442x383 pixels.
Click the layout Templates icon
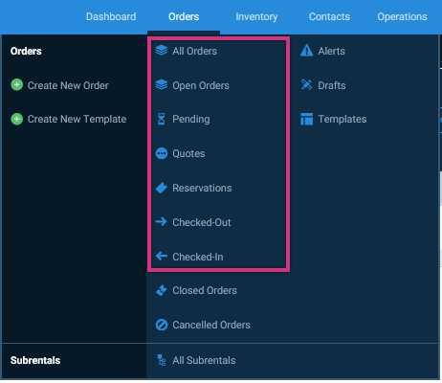[x=307, y=119]
